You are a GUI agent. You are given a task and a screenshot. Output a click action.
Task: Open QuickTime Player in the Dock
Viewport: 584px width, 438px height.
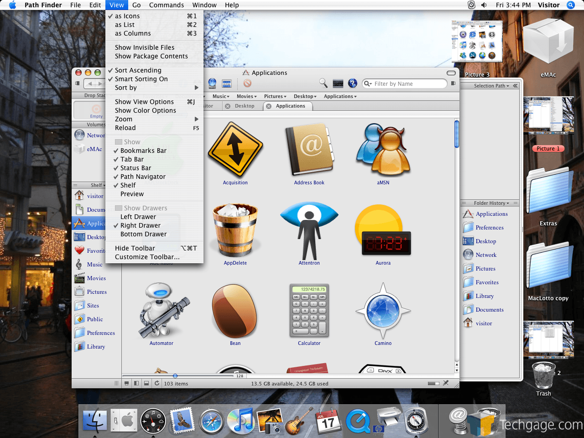point(358,421)
